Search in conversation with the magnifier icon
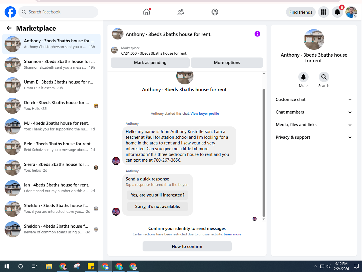The height and width of the screenshot is (272, 362). 324,77
